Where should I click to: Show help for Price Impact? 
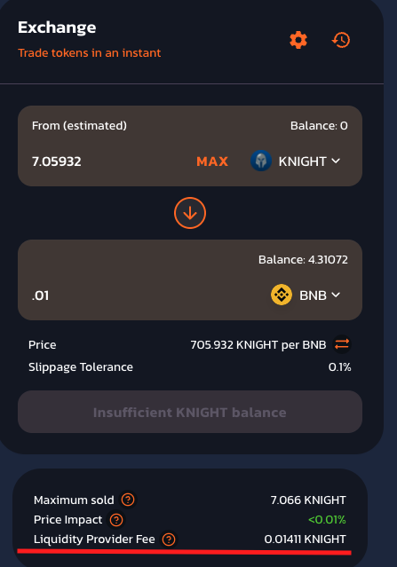pyautogui.click(x=116, y=520)
